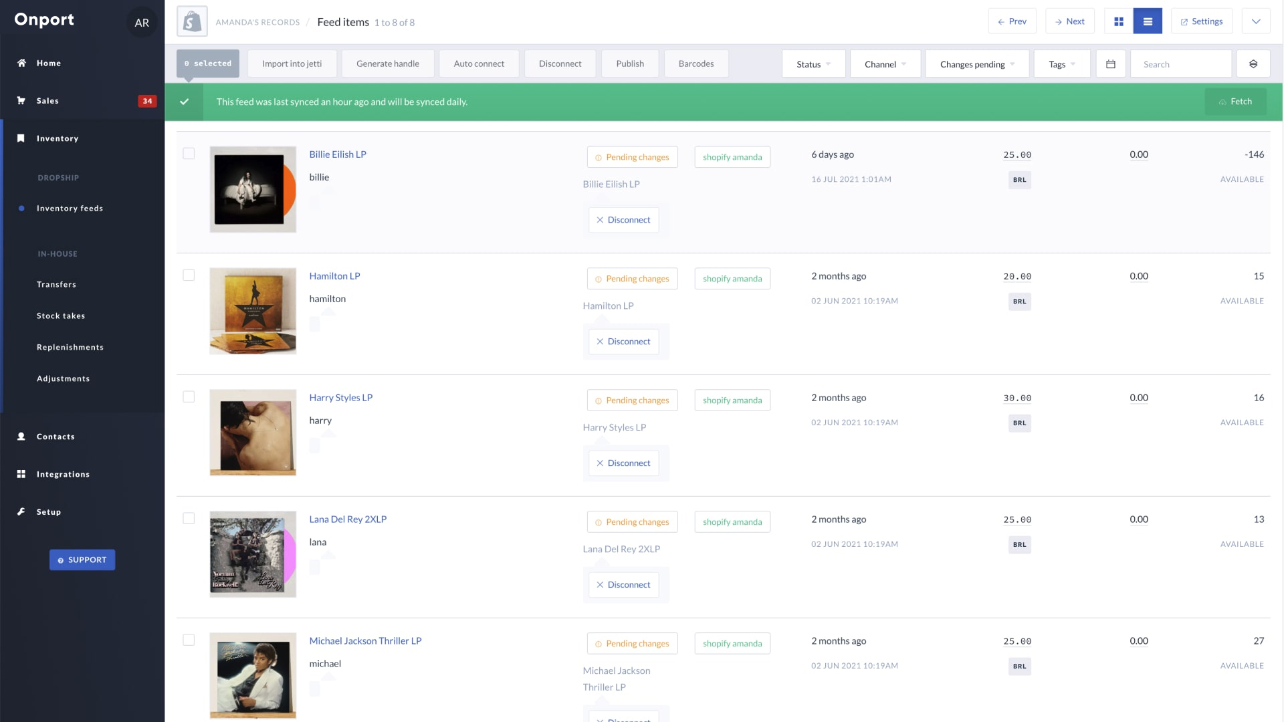Switch to grid view layout
Viewport: 1284px width, 722px height.
(1119, 21)
